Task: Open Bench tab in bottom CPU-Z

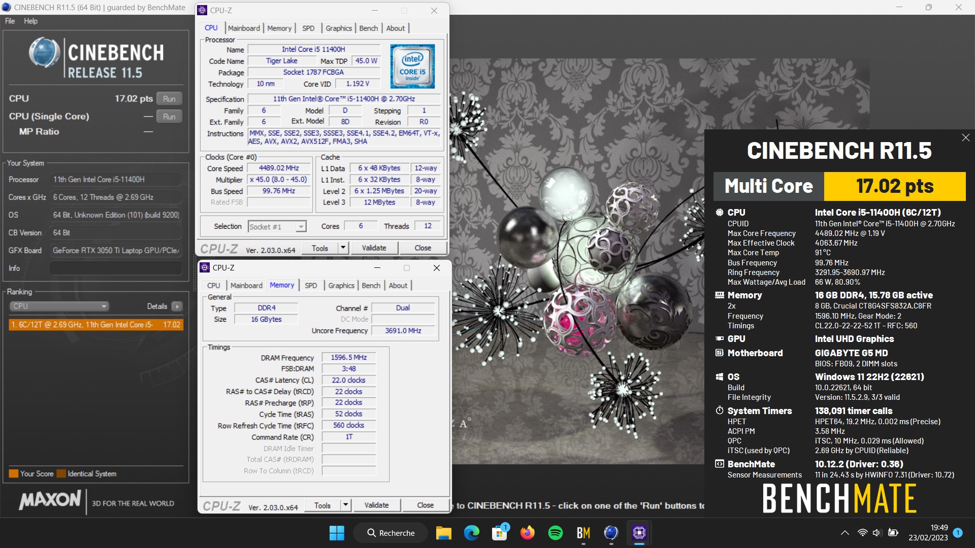Action: (371, 286)
